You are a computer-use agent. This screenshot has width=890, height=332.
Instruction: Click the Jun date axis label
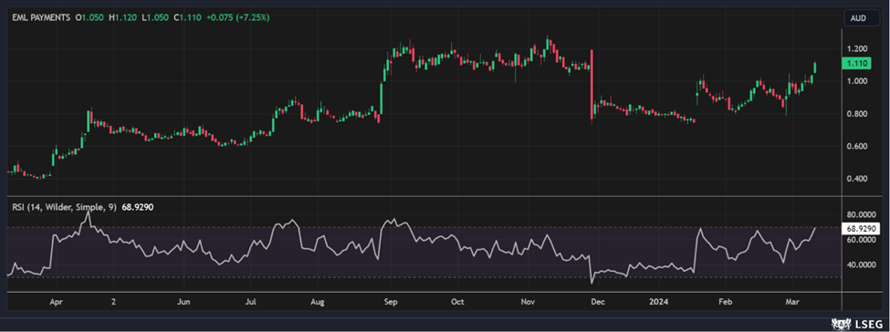tap(183, 301)
